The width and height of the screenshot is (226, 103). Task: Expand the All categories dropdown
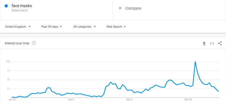click(x=85, y=27)
